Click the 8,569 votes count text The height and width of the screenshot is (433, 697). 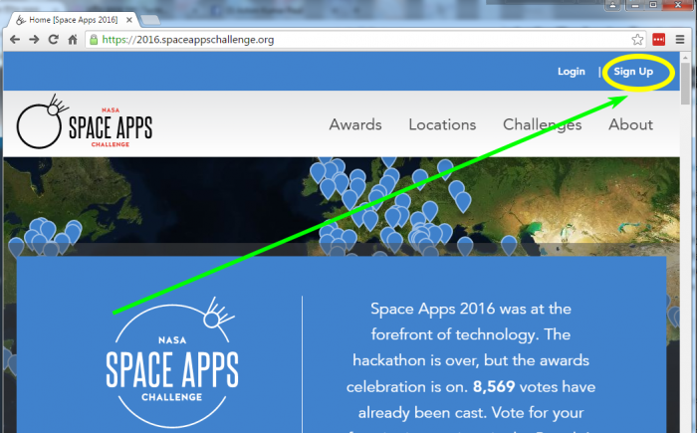click(x=494, y=387)
